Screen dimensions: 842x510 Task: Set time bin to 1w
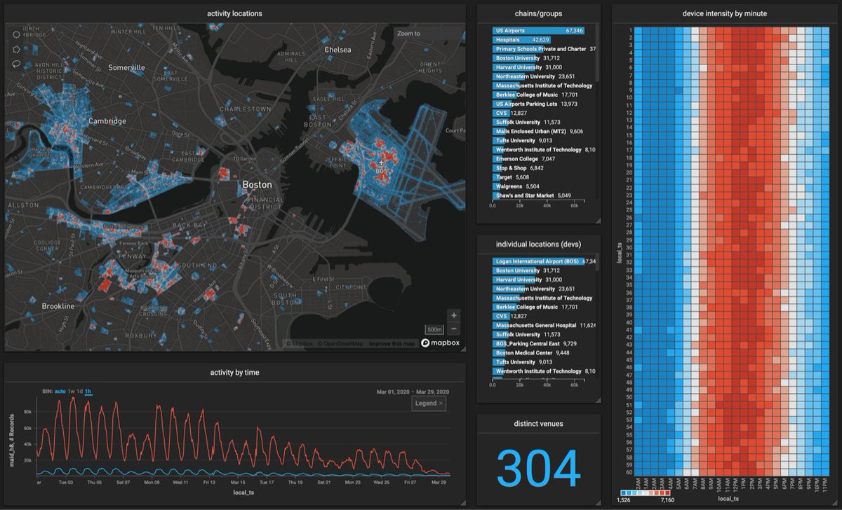point(72,390)
